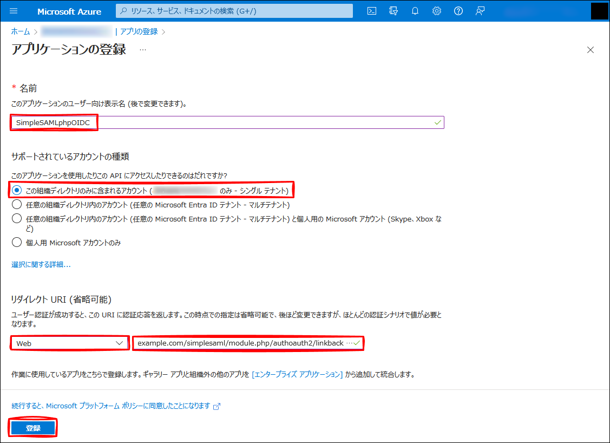Expand the Web platform dropdown
This screenshot has height=443, width=610.
tap(69, 343)
